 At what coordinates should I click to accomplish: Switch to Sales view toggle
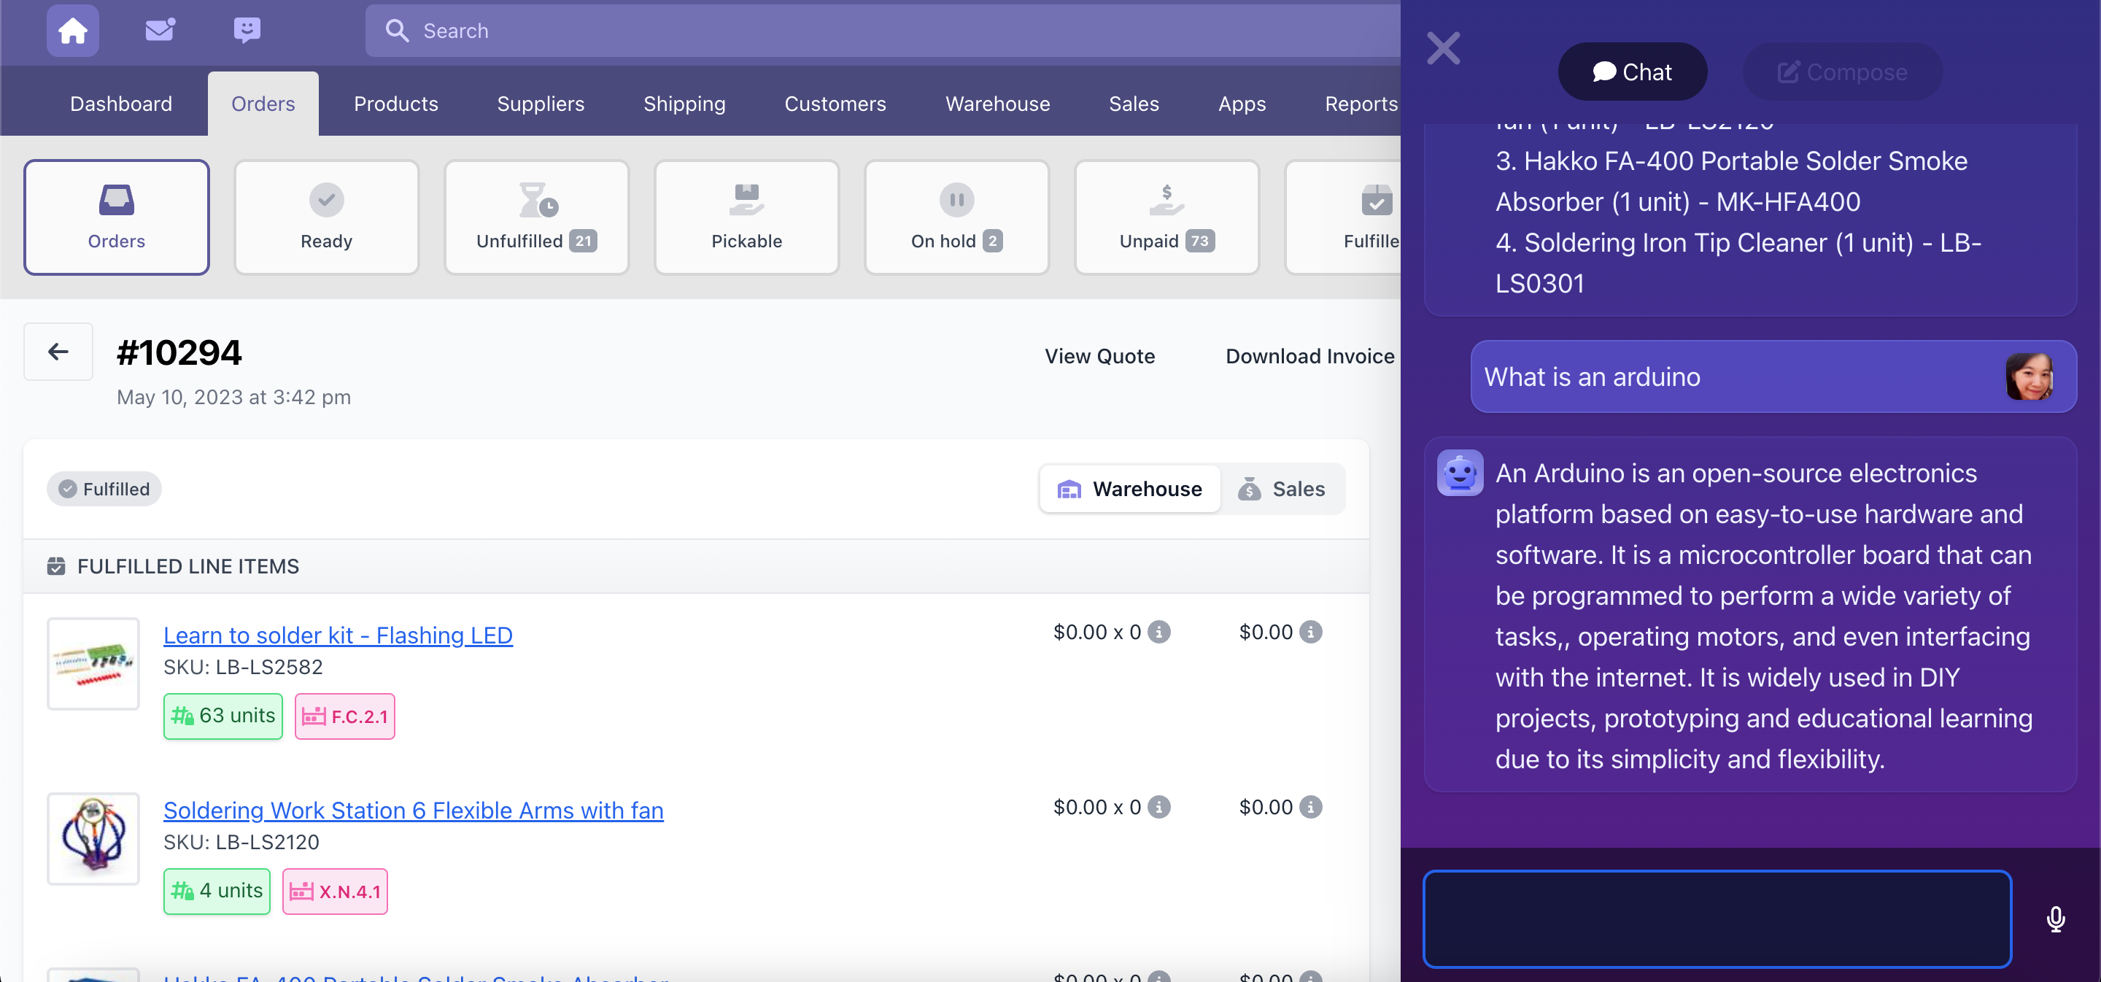pos(1281,489)
